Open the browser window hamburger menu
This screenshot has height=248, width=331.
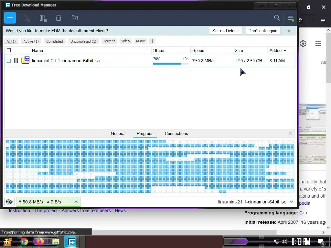323,21
